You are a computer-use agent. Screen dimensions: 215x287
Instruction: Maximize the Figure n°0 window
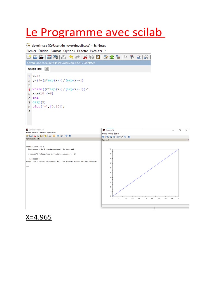180,130
